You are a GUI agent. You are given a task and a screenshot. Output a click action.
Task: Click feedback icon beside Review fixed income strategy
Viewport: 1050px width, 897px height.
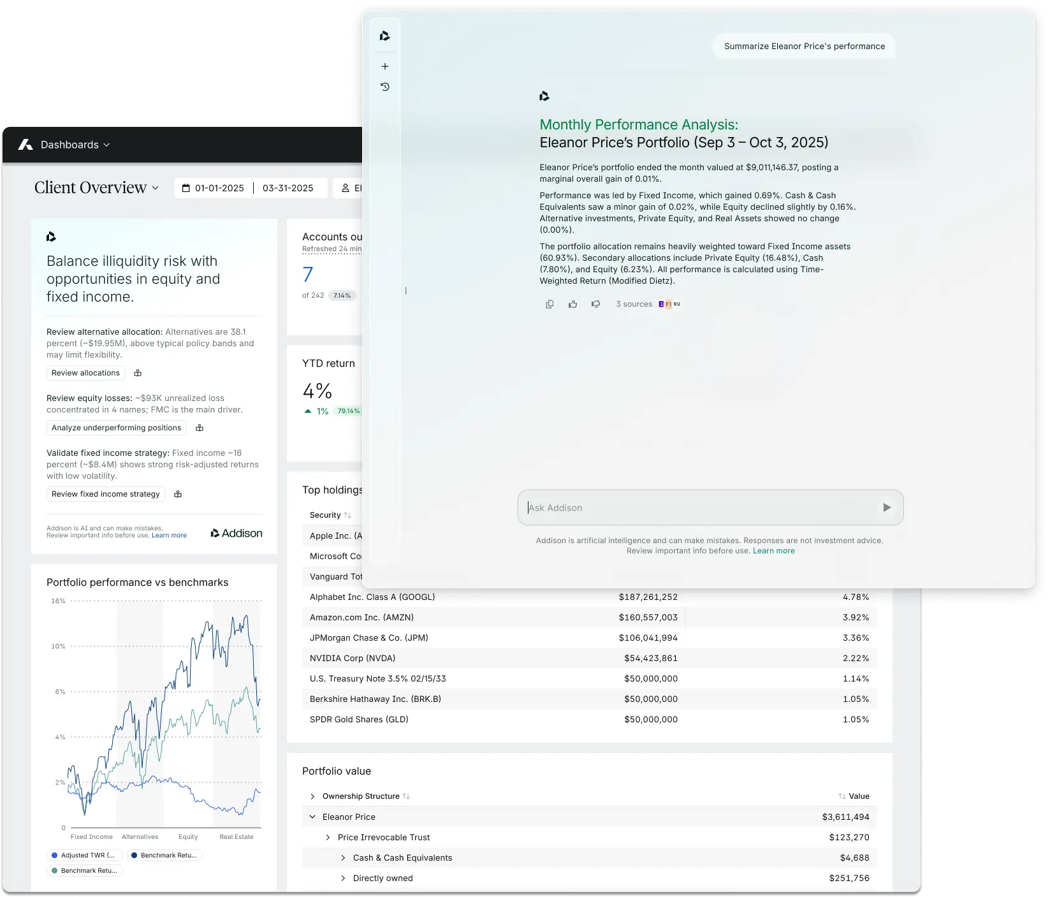pos(178,494)
